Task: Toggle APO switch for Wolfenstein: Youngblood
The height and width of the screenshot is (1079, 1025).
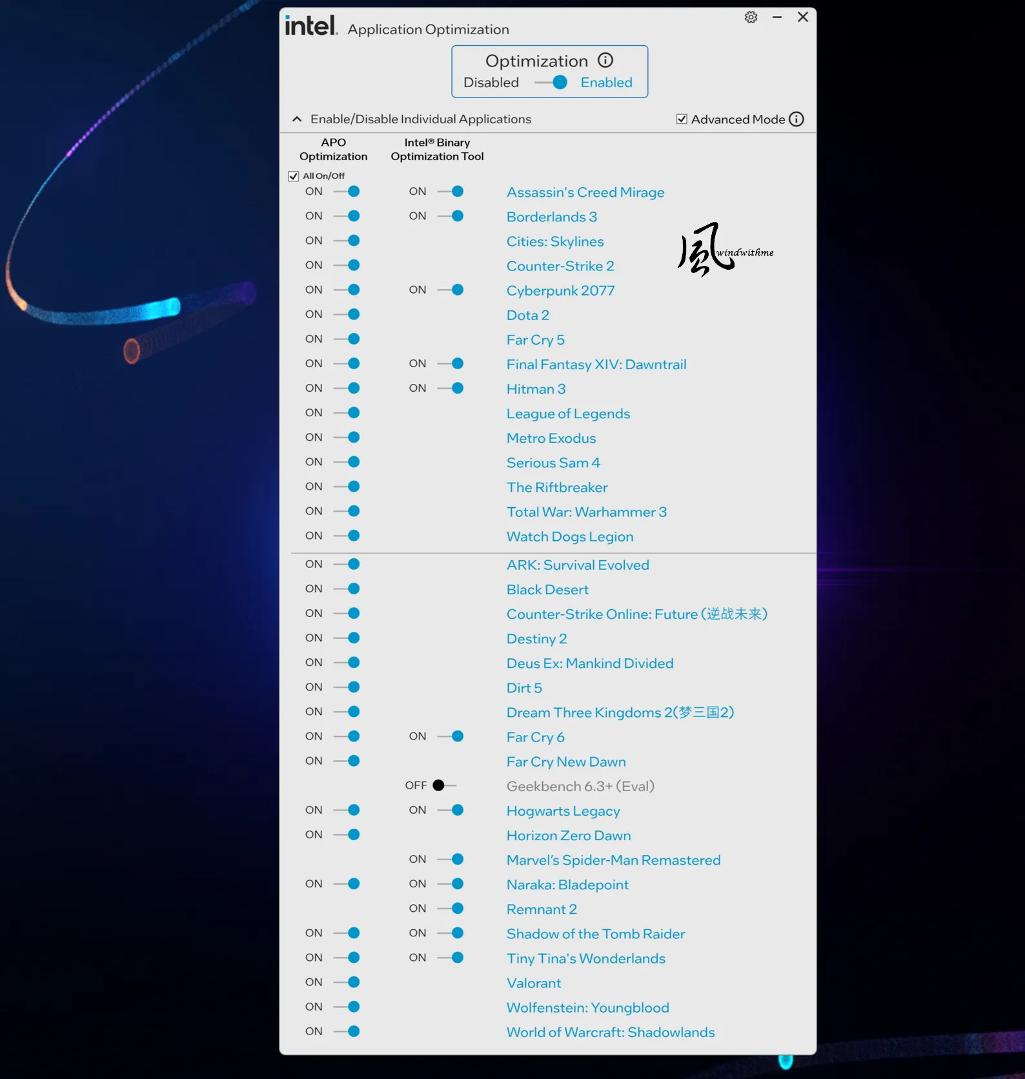Action: [x=347, y=1007]
